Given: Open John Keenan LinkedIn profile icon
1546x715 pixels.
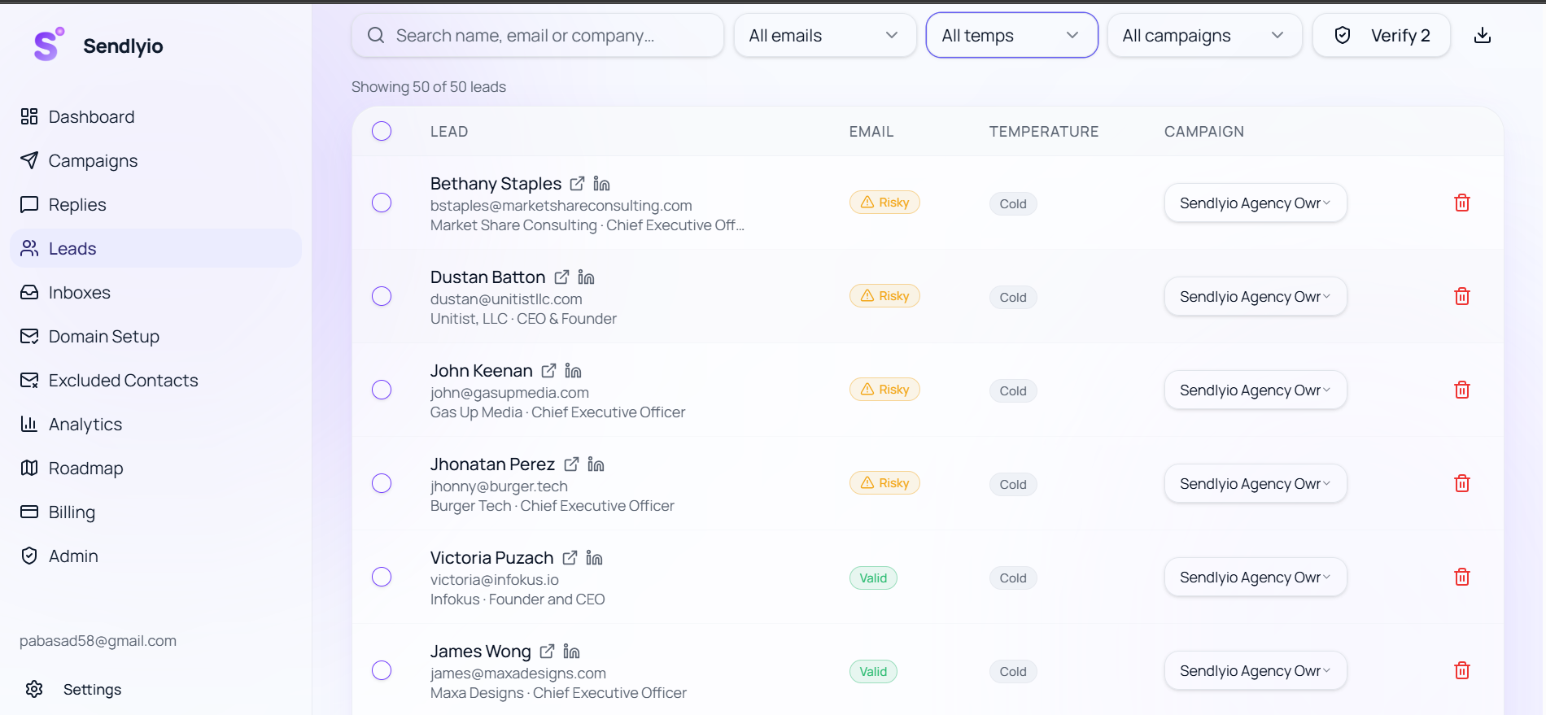Looking at the screenshot, I should [x=573, y=371].
